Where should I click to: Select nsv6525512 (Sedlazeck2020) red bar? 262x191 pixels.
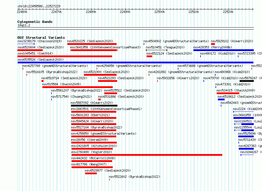pos(111,93)
